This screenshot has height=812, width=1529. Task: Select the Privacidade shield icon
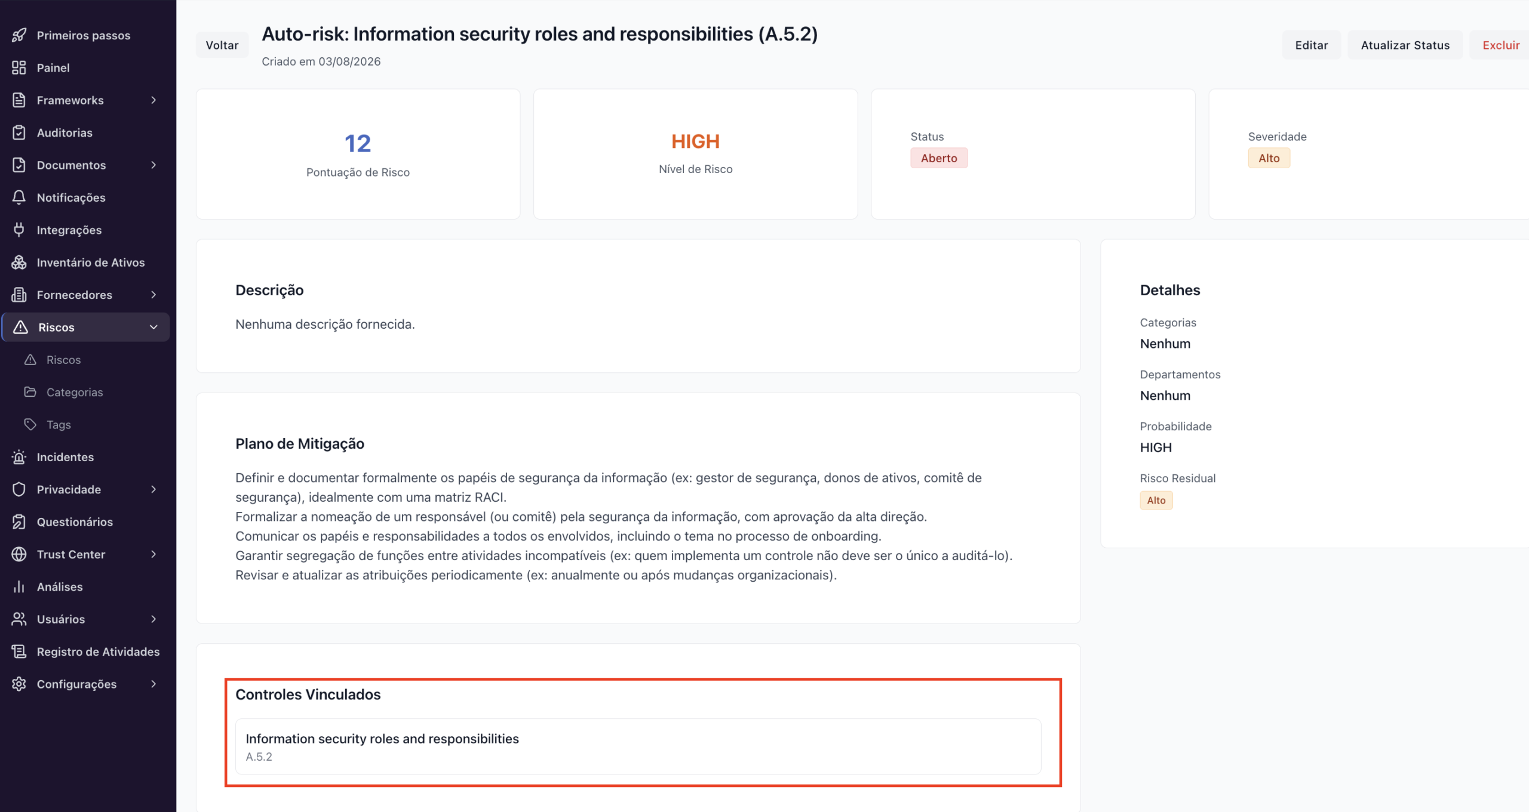(x=19, y=489)
